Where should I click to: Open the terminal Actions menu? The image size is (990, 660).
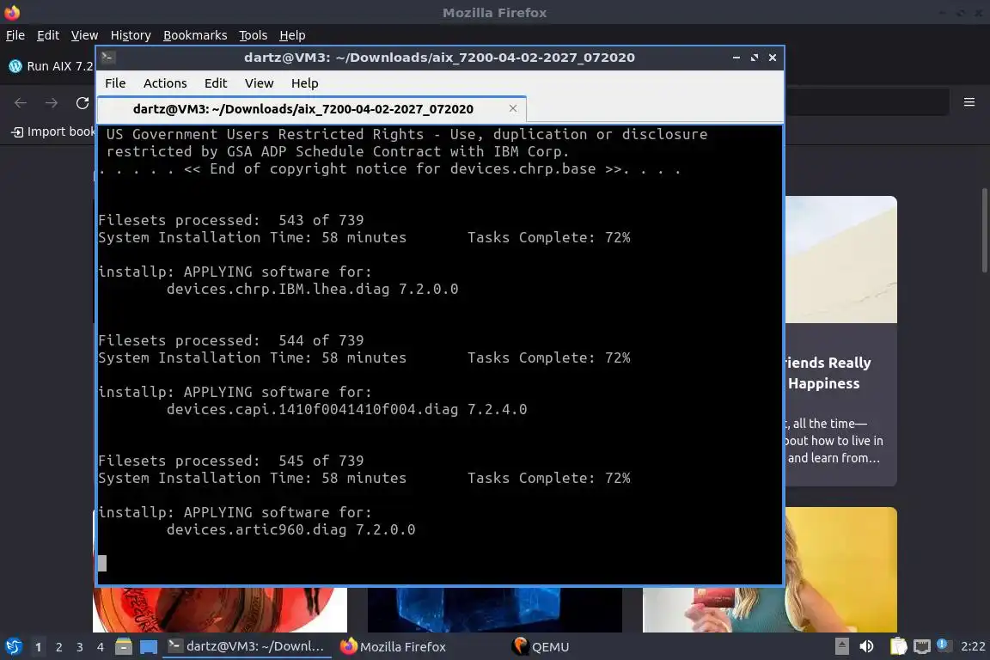point(165,83)
